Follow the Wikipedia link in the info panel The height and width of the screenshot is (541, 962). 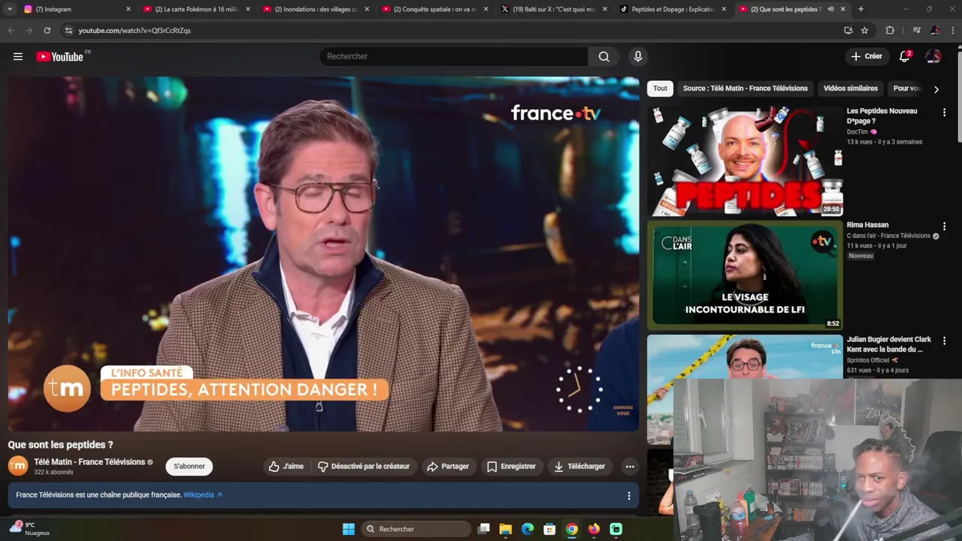202,495
